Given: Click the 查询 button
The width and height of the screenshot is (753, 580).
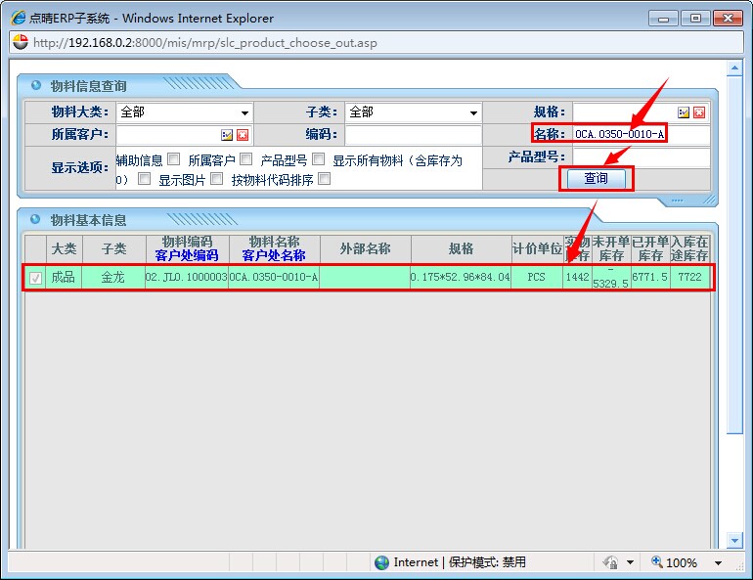Looking at the screenshot, I should click(597, 179).
